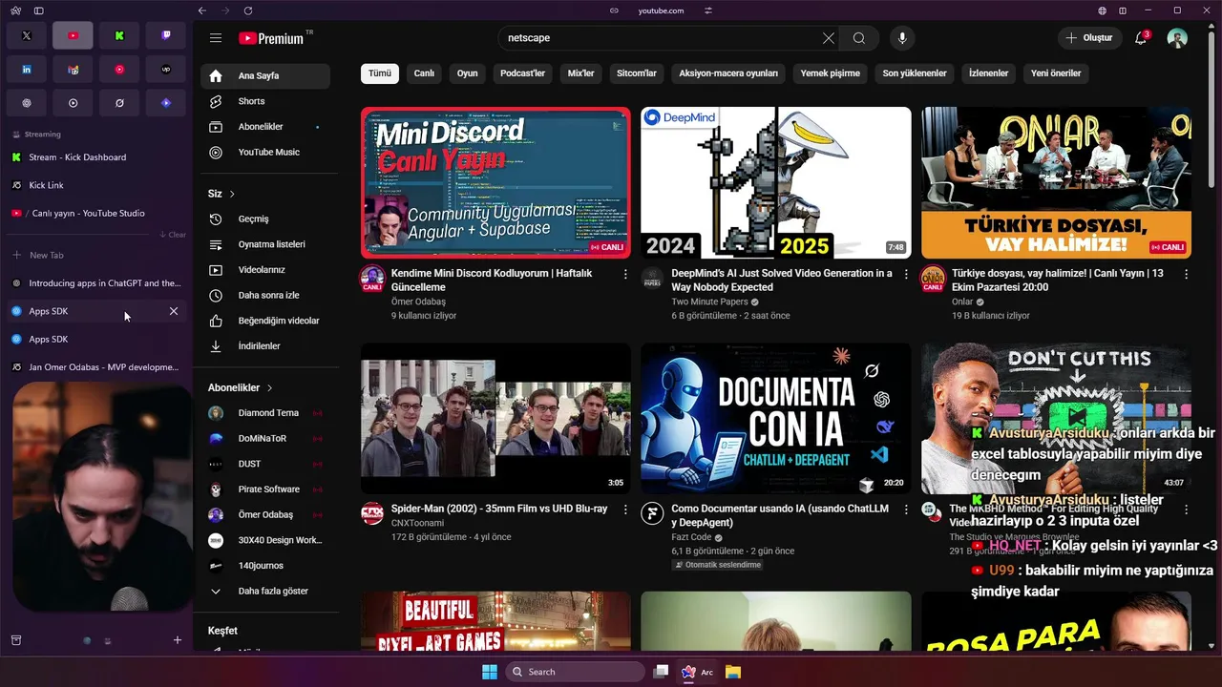Open options for Mini Discord video
1222x687 pixels.
[625, 274]
